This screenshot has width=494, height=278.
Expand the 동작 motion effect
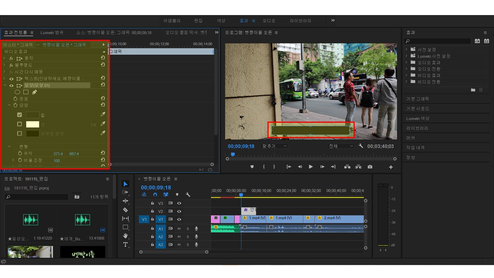pos(4,58)
